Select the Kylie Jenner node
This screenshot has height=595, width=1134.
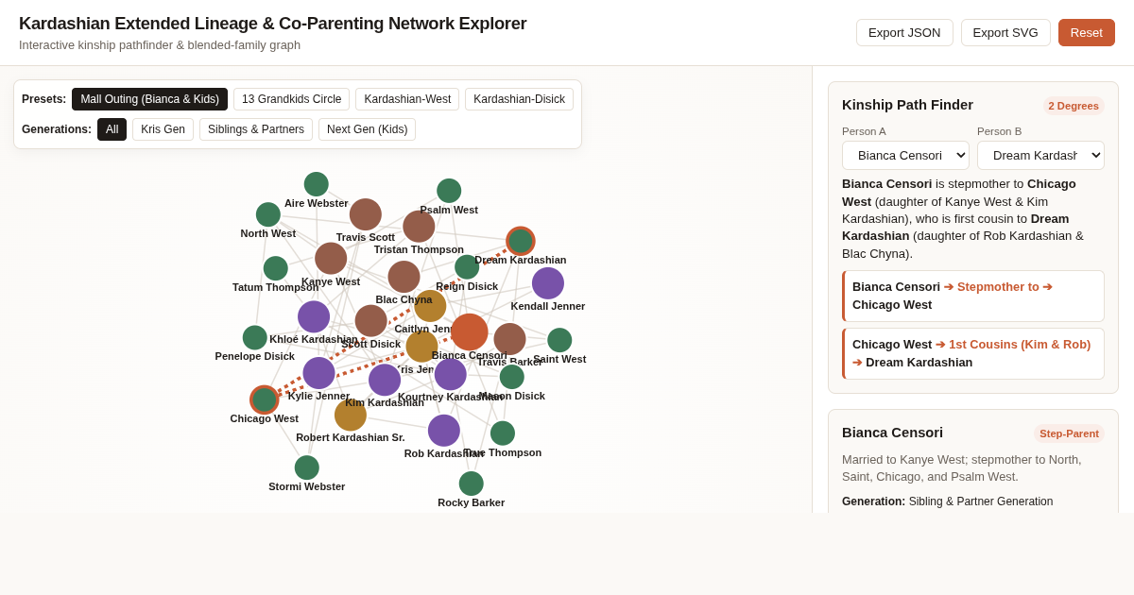(319, 373)
